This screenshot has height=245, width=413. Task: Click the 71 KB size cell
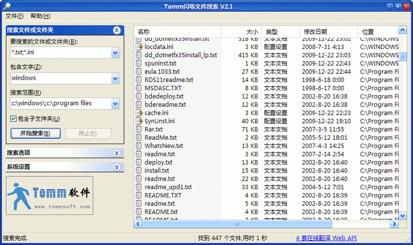pos(250,129)
